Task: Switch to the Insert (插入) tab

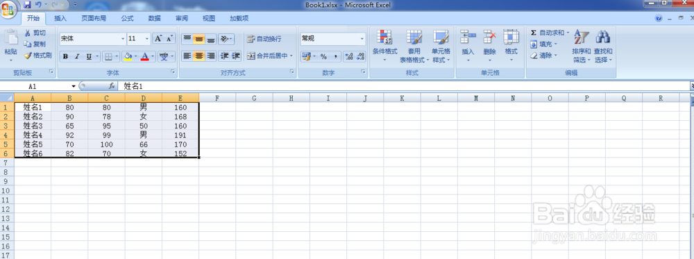Action: pos(60,19)
